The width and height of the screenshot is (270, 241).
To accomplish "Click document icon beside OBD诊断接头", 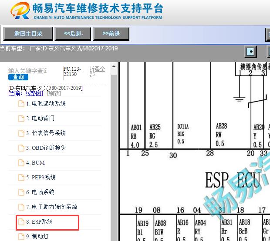I will pyautogui.click(x=21, y=148).
